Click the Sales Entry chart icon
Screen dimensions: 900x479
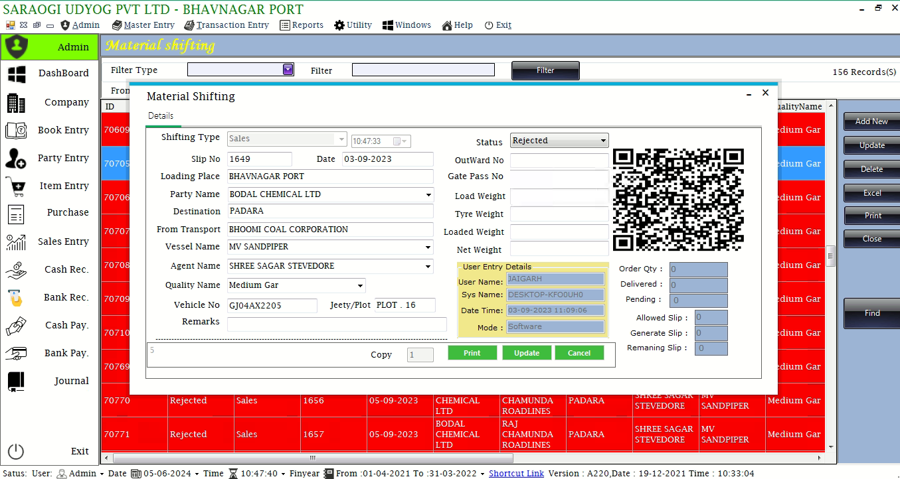[16, 242]
